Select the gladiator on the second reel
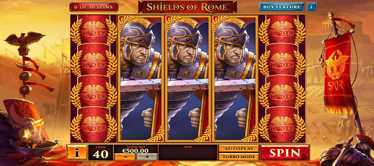This screenshot has width=374, height=166. [x=140, y=78]
